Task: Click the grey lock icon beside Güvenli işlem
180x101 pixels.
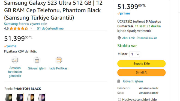Action: pos(119,81)
